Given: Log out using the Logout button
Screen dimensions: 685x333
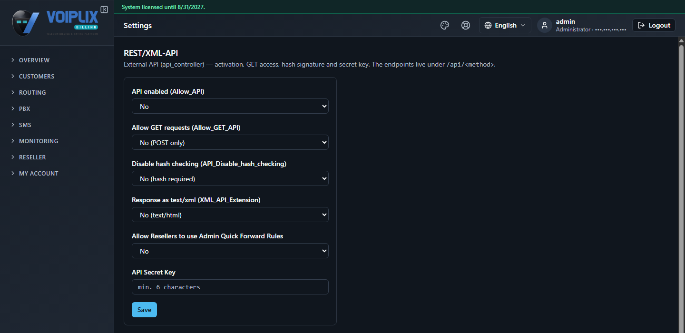Looking at the screenshot, I should click(654, 25).
